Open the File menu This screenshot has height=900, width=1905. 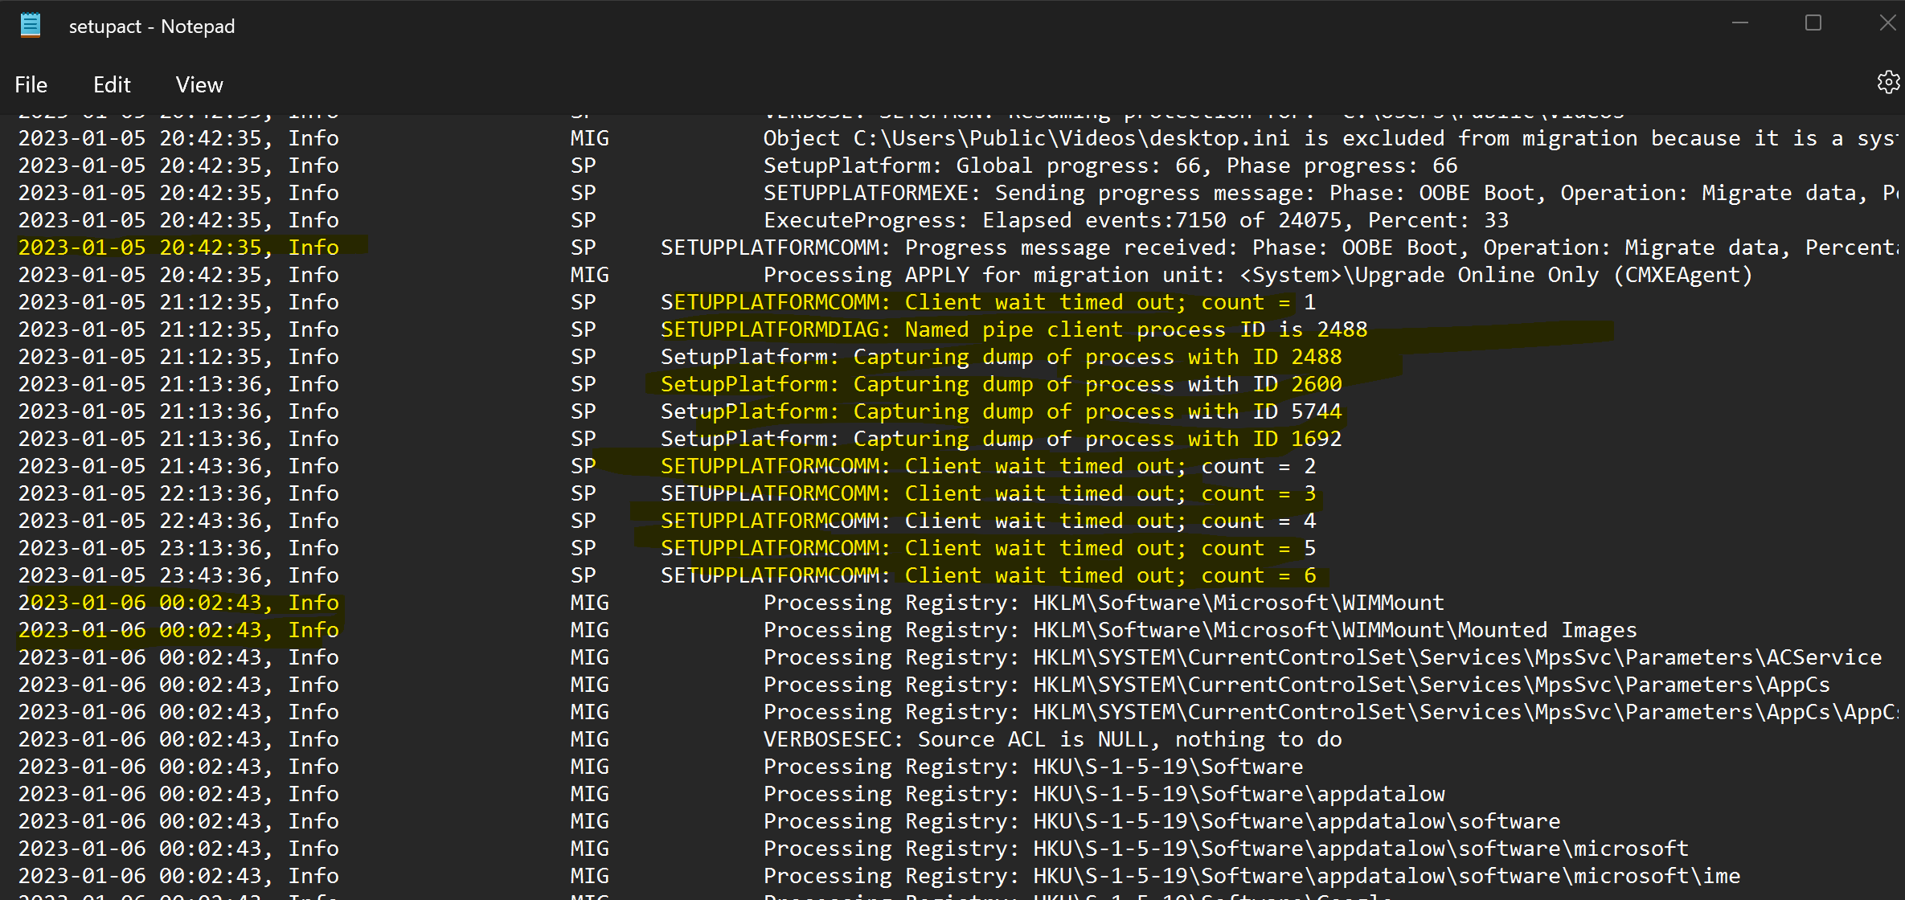coord(31,85)
